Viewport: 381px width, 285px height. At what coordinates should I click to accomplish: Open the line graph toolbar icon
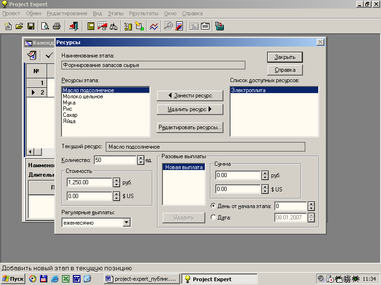(x=153, y=26)
